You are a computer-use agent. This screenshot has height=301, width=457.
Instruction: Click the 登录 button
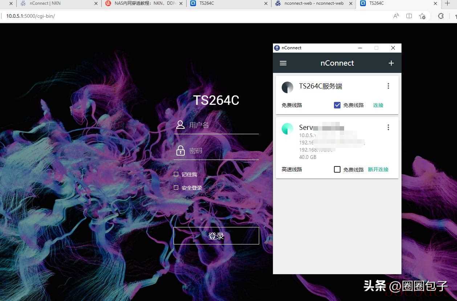pos(216,236)
